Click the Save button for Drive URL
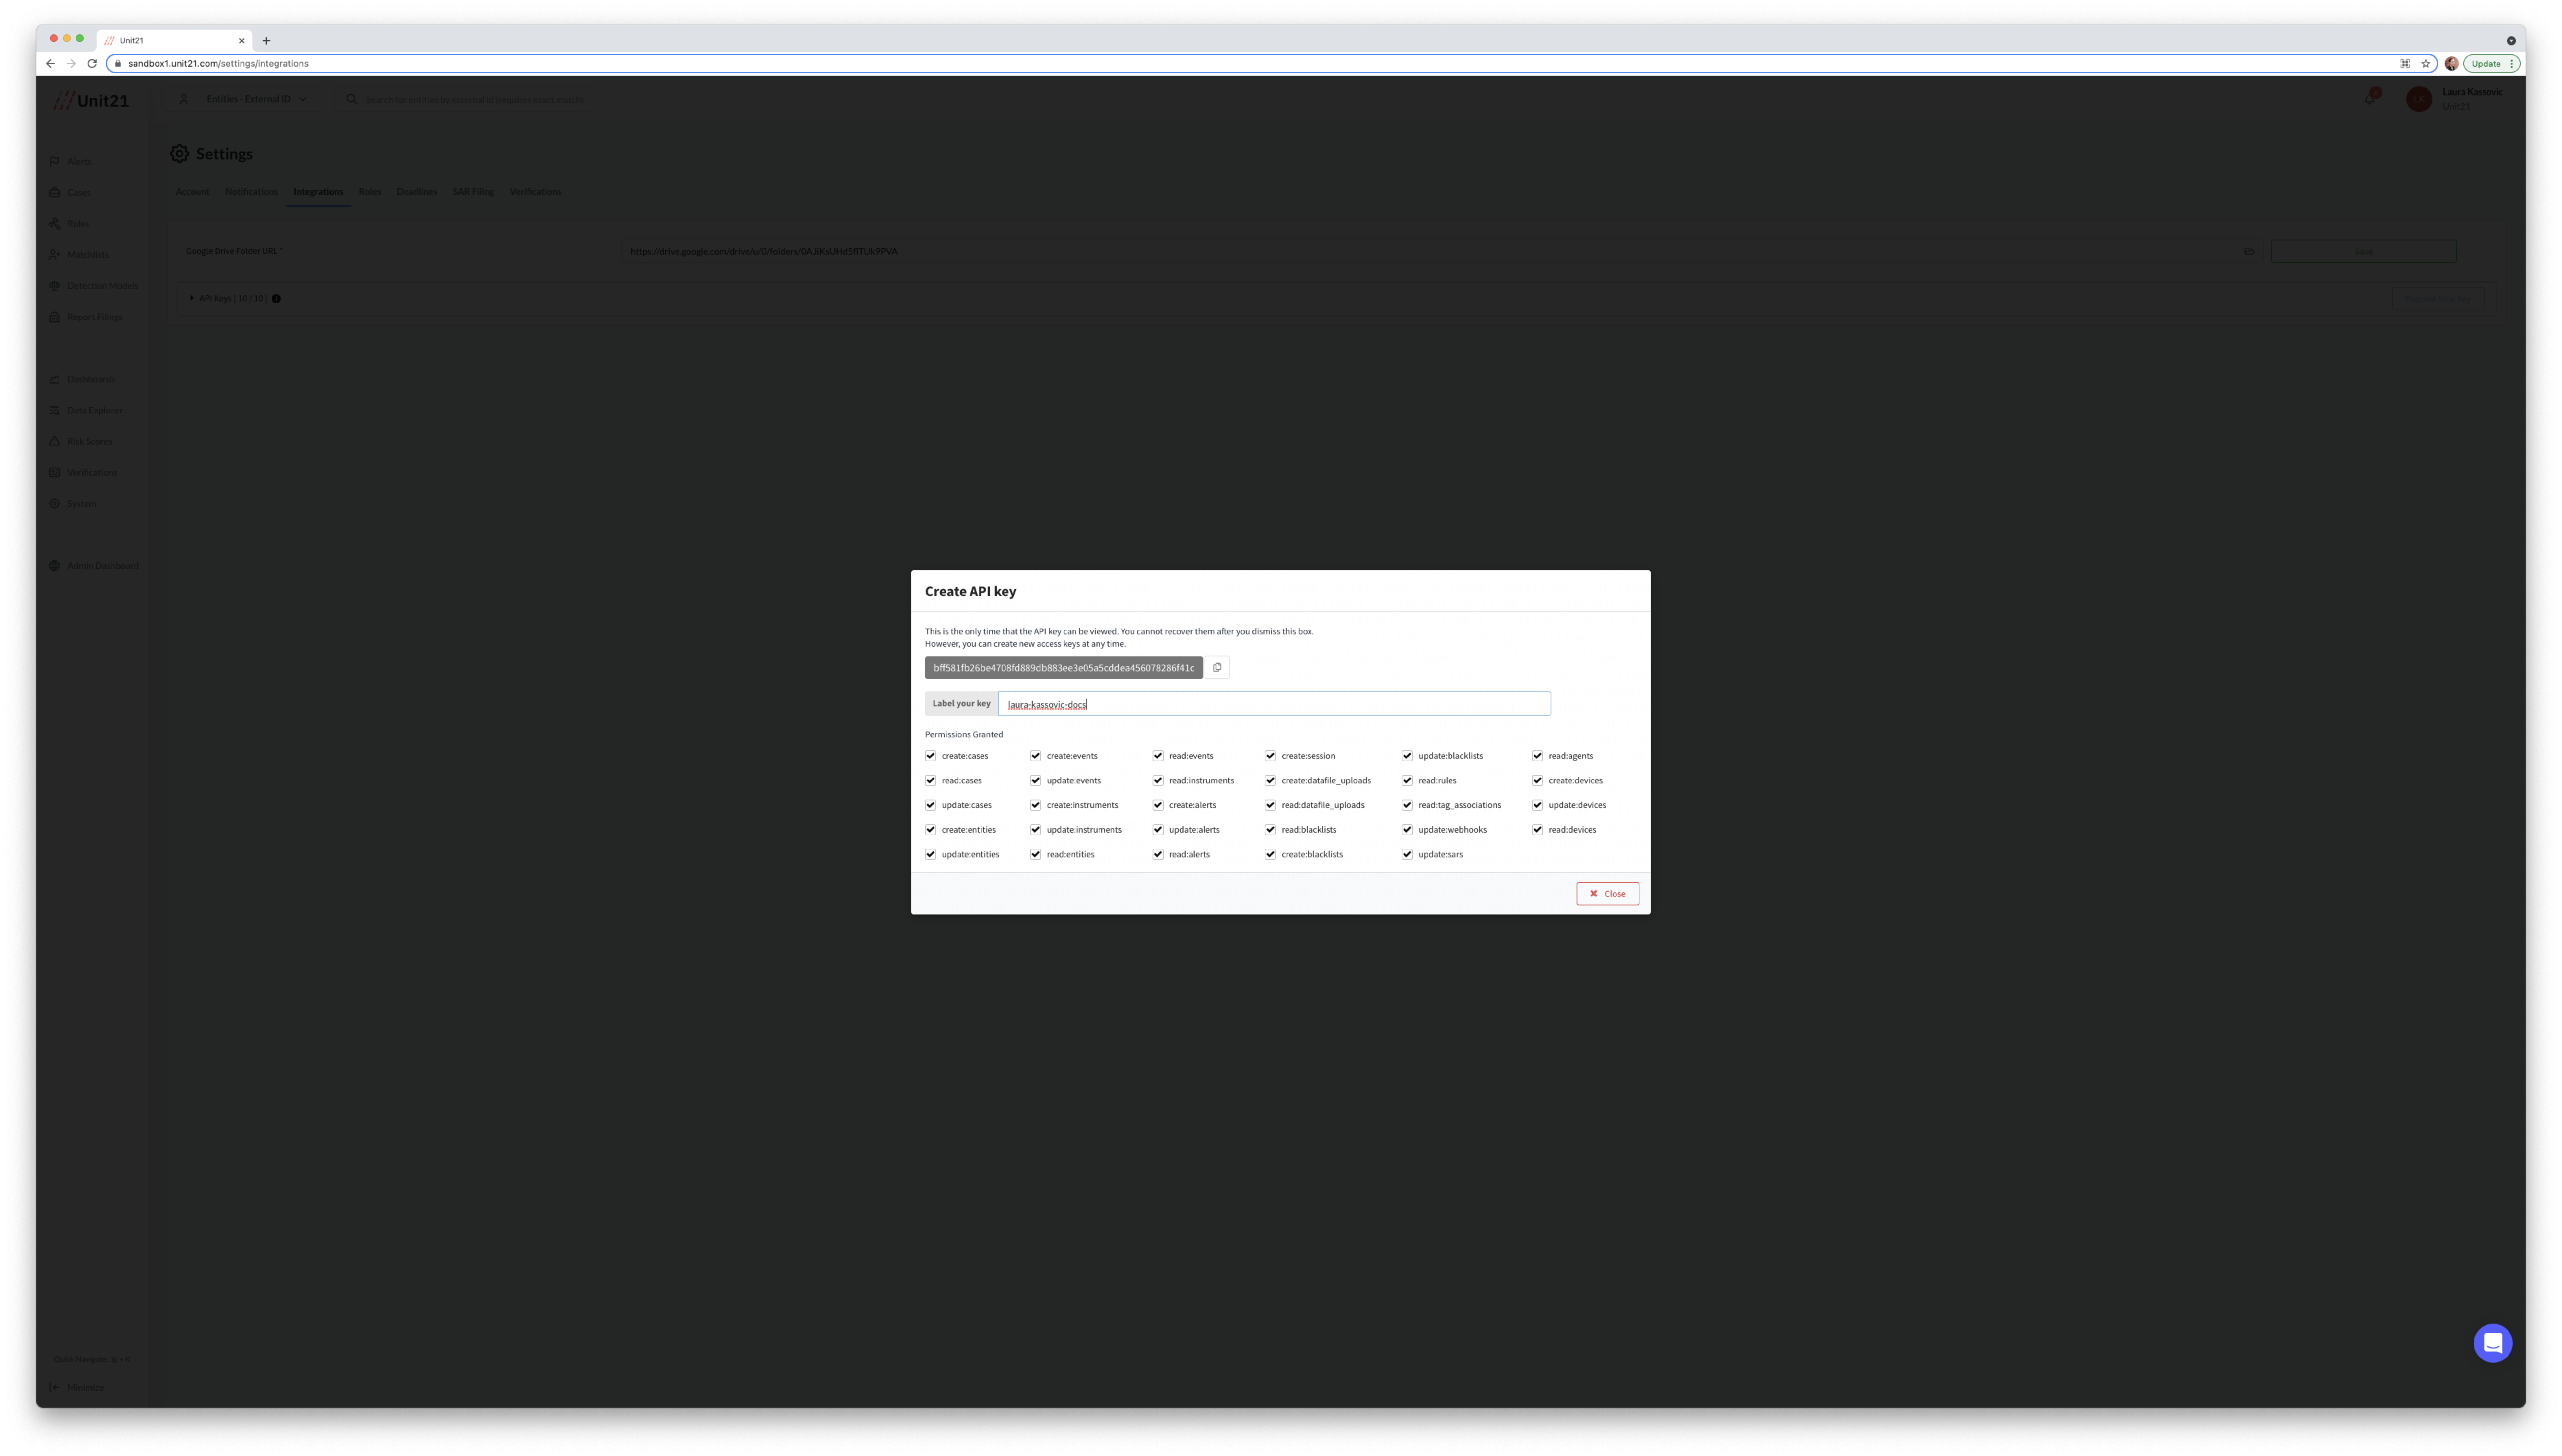The image size is (2562, 1456). click(x=2363, y=252)
